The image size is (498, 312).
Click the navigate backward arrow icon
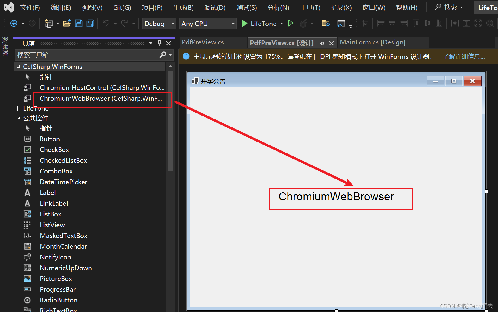click(14, 23)
